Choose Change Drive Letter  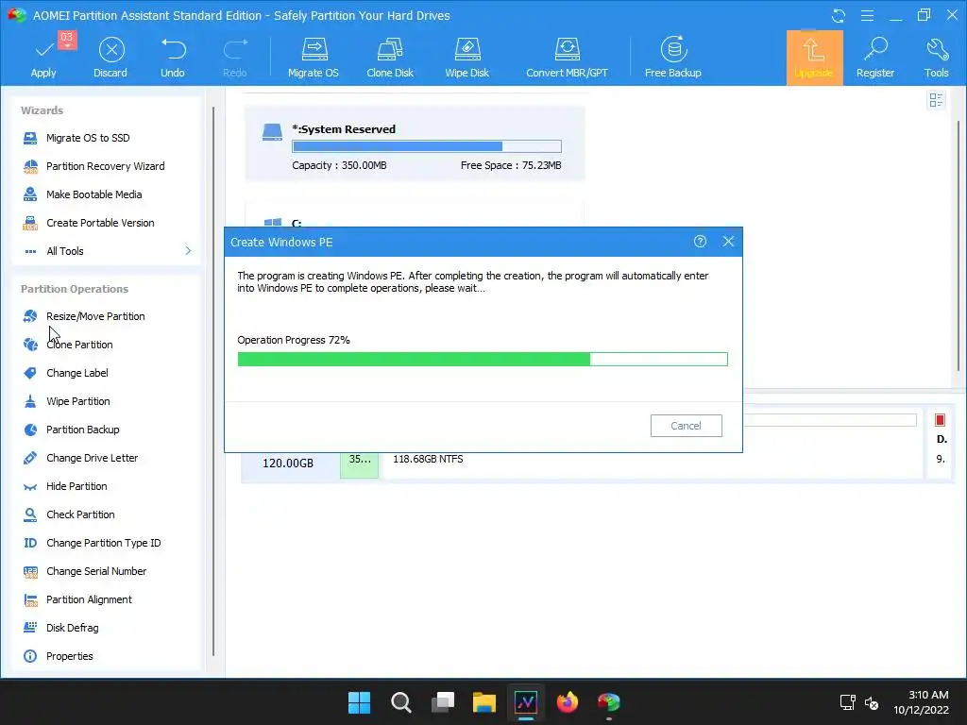point(92,458)
